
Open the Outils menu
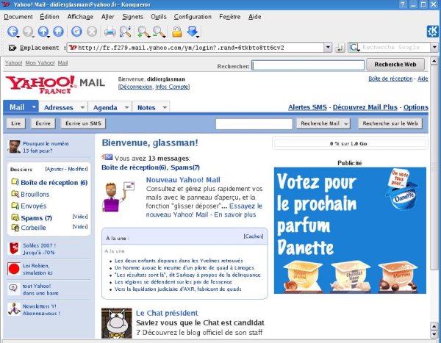(x=159, y=17)
